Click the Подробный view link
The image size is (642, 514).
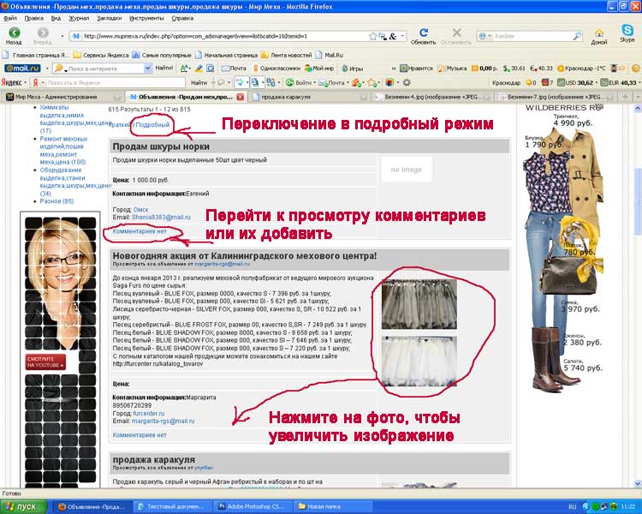click(x=152, y=124)
